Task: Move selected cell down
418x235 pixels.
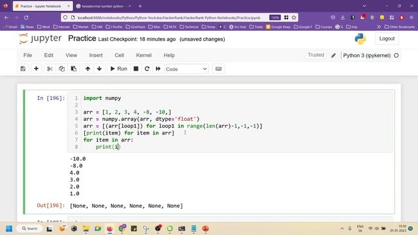Action: pyautogui.click(x=99, y=69)
